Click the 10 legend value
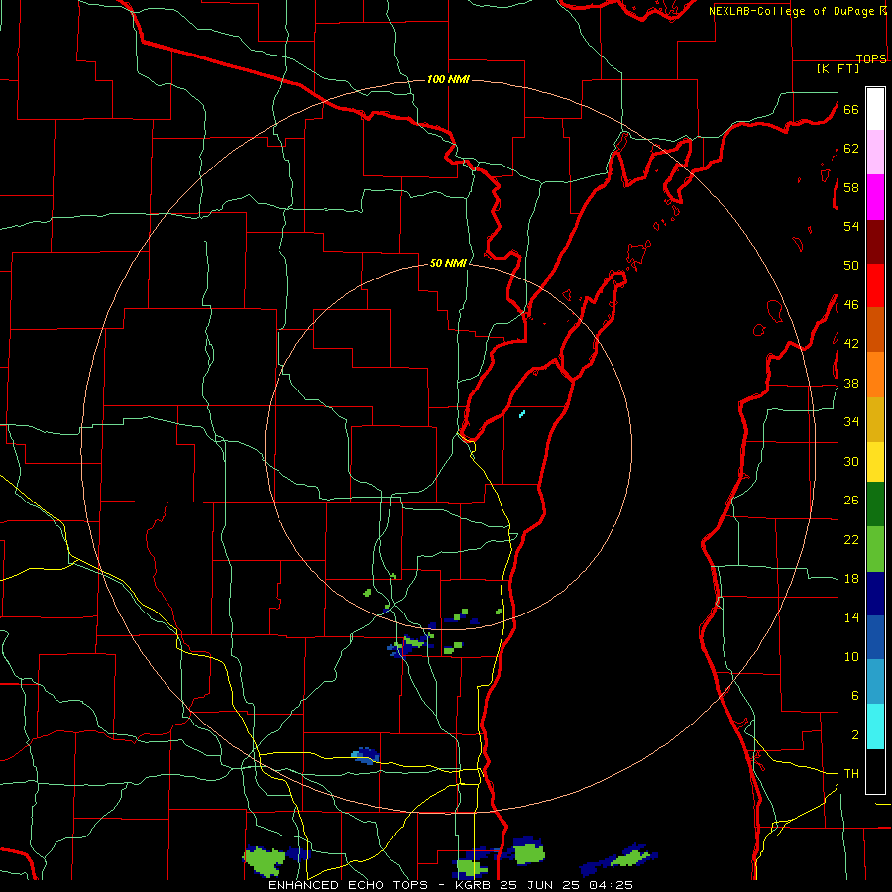The image size is (892, 892). [851, 656]
